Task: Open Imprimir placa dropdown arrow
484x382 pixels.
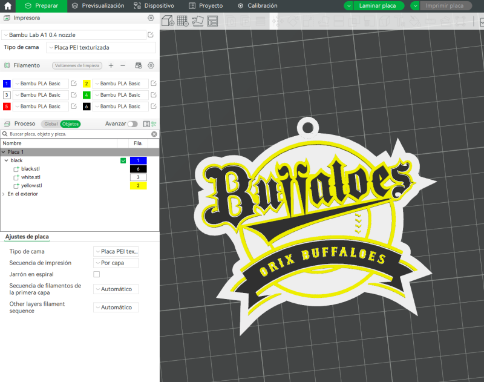Action: click(x=415, y=6)
